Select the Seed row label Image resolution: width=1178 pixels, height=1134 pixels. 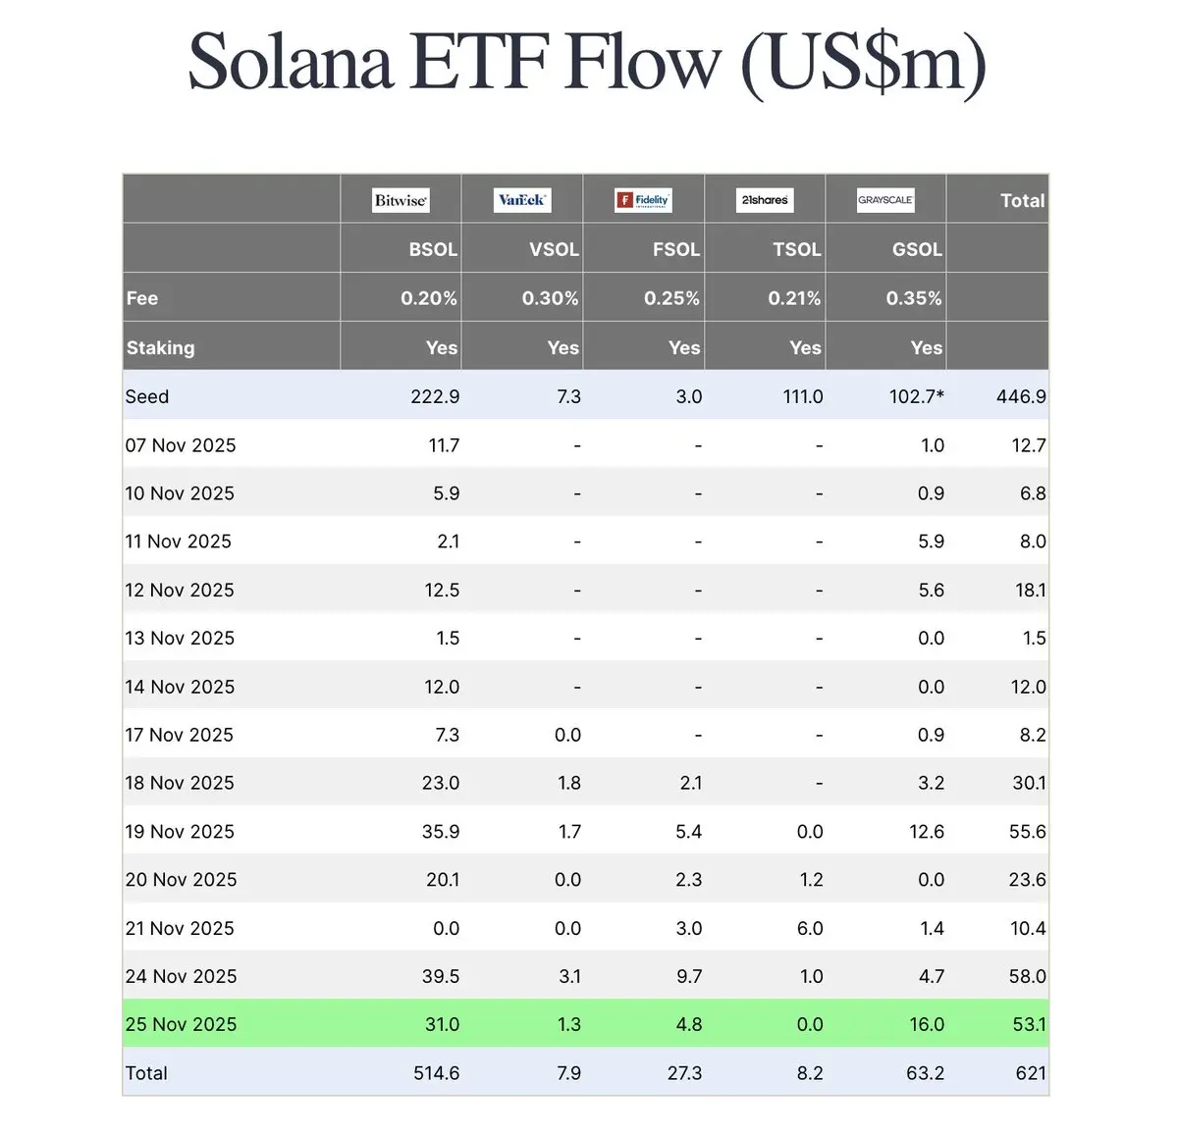point(147,396)
